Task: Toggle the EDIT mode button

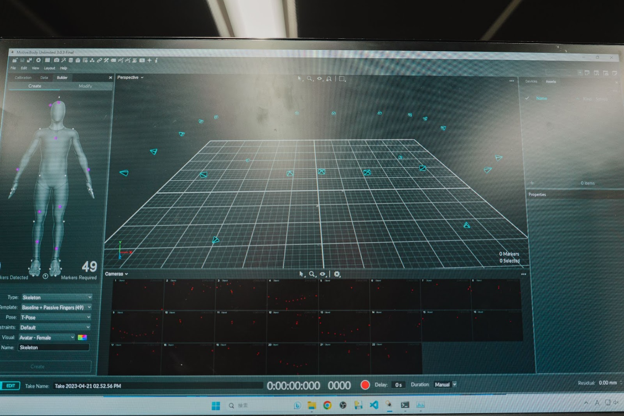Action: [x=10, y=386]
